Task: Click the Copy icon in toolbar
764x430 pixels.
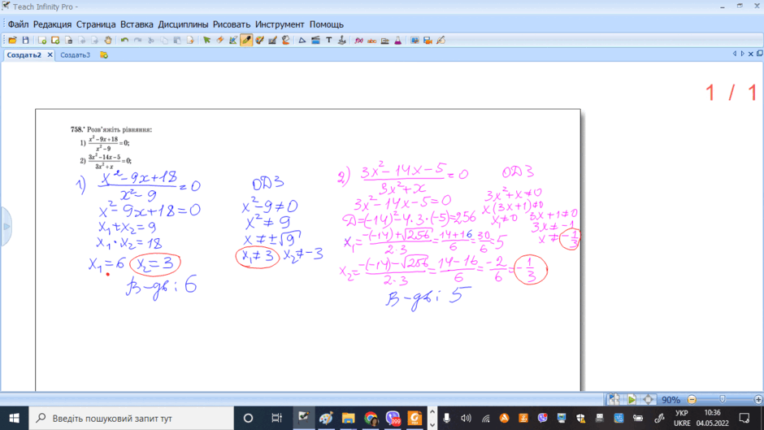Action: [164, 41]
